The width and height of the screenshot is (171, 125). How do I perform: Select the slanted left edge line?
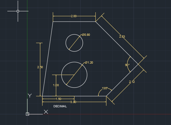(x=48, y=59)
